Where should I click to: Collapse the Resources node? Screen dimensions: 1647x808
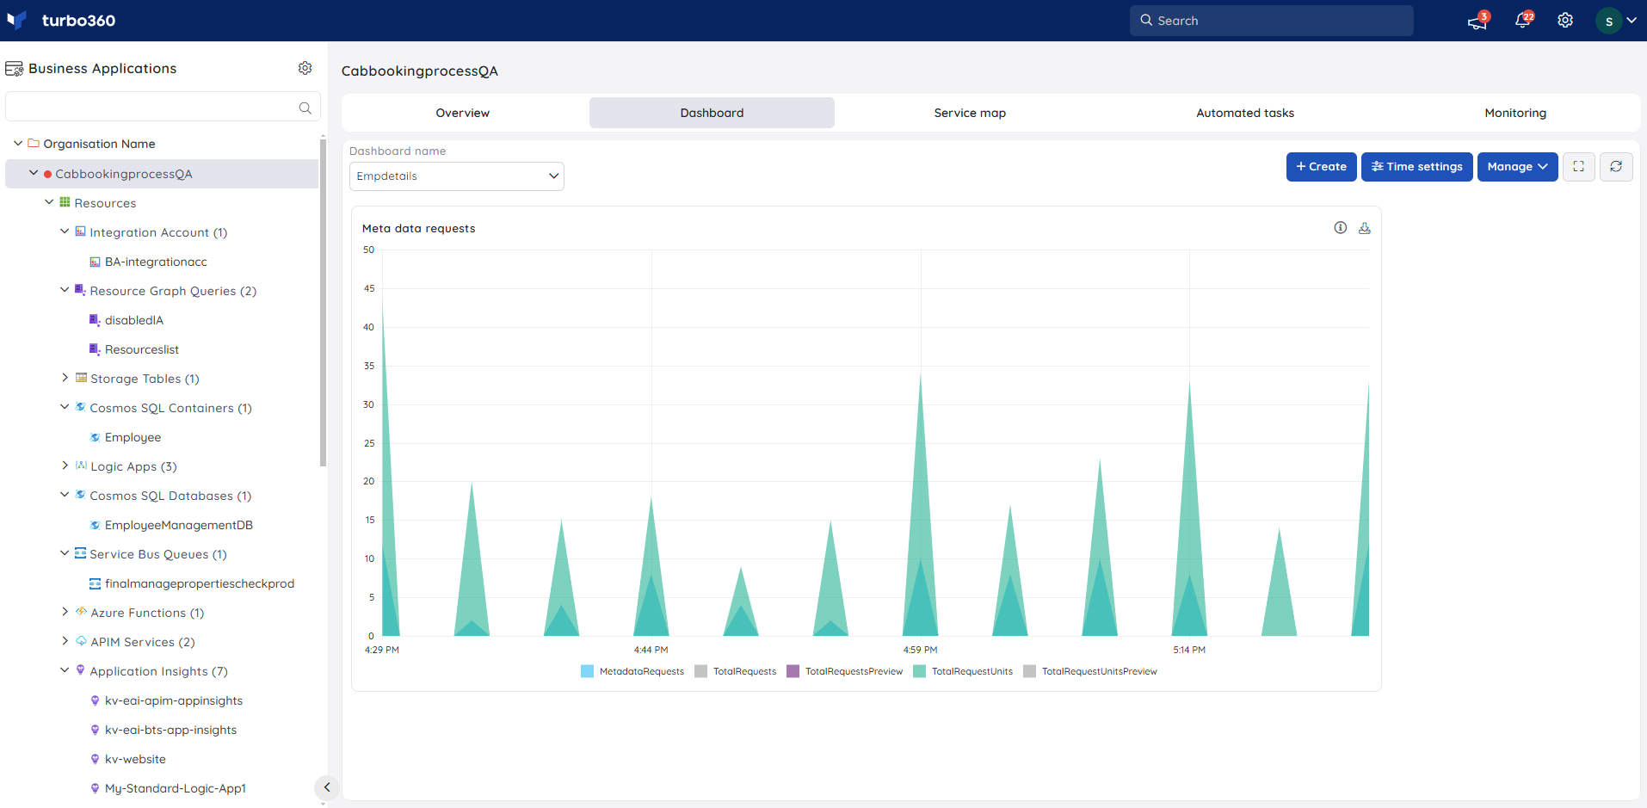click(x=49, y=202)
